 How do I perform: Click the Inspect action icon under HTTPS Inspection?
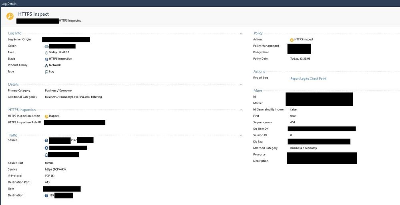point(46,116)
